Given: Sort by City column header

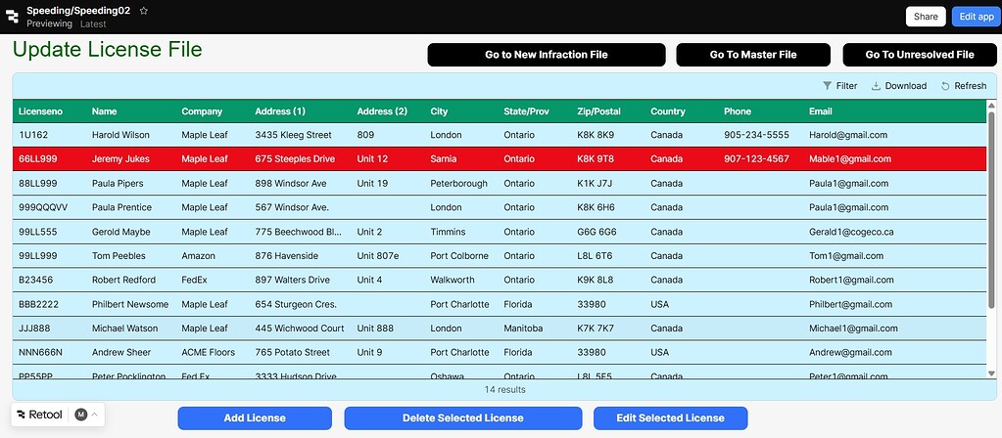Looking at the screenshot, I should tap(439, 111).
